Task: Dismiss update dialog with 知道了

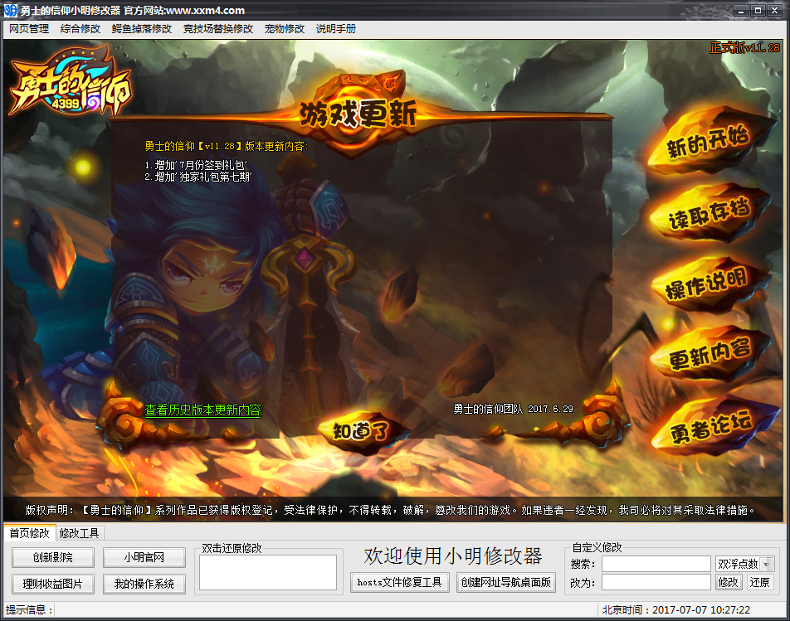Action: pos(361,432)
